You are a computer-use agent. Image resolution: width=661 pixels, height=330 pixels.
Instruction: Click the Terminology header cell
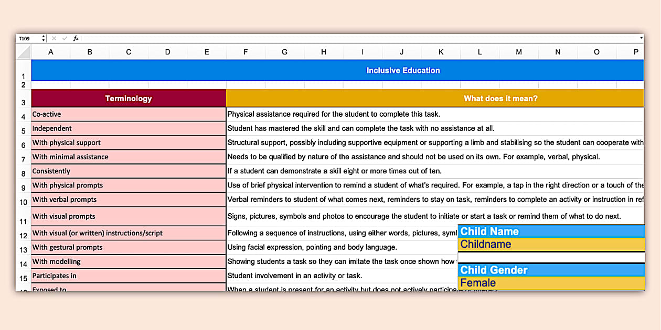[x=129, y=98]
